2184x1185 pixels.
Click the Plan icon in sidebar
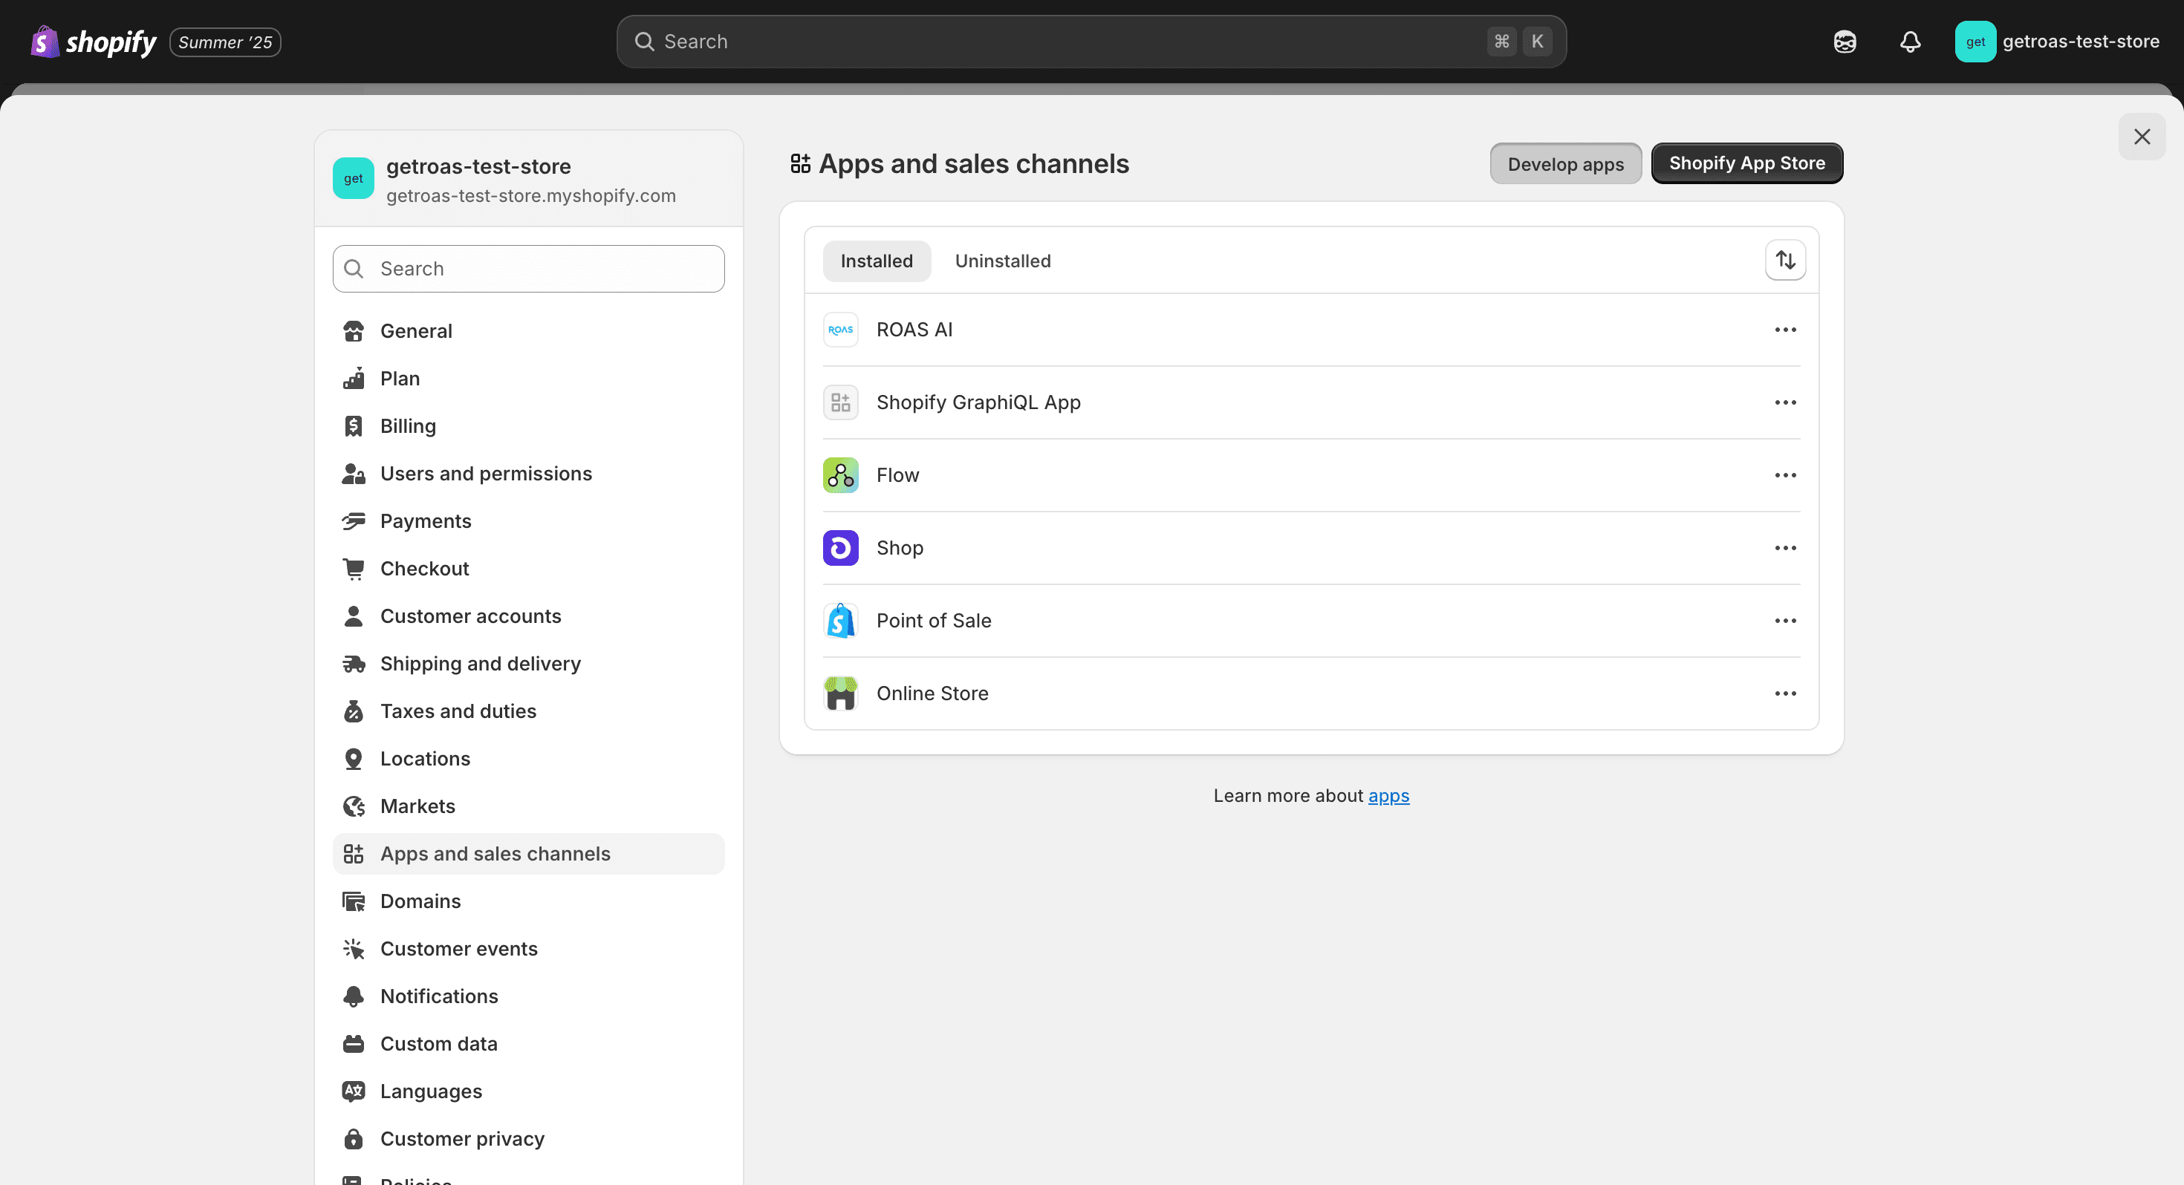(x=354, y=378)
